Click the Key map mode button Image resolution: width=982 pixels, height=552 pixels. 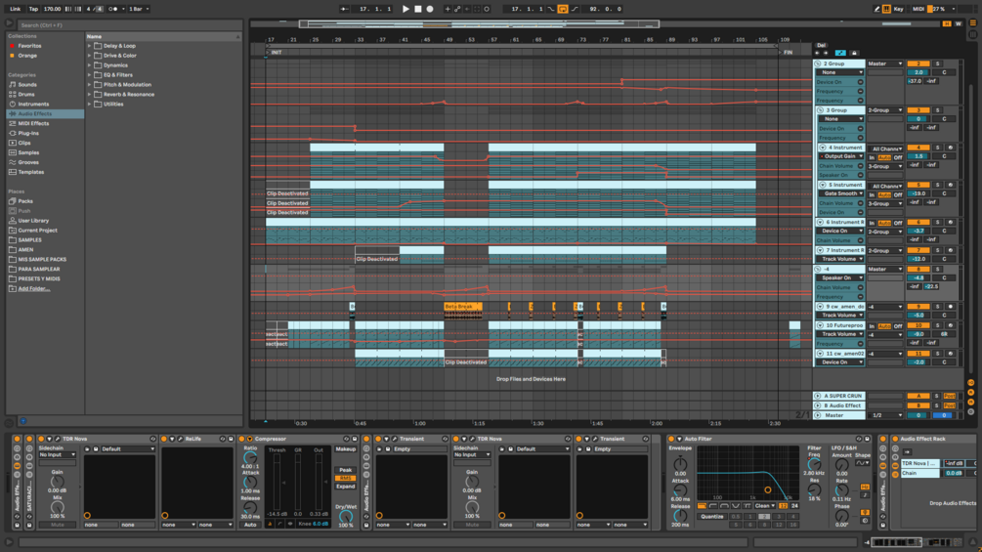pyautogui.click(x=899, y=9)
